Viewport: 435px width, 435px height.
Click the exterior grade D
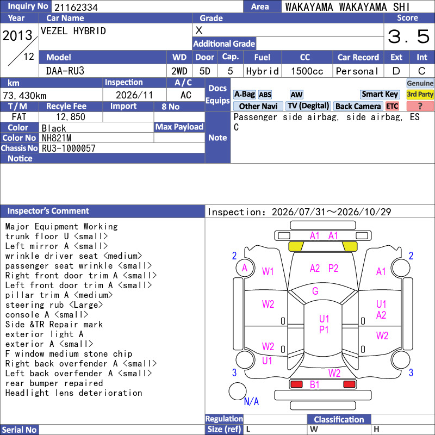click(396, 71)
